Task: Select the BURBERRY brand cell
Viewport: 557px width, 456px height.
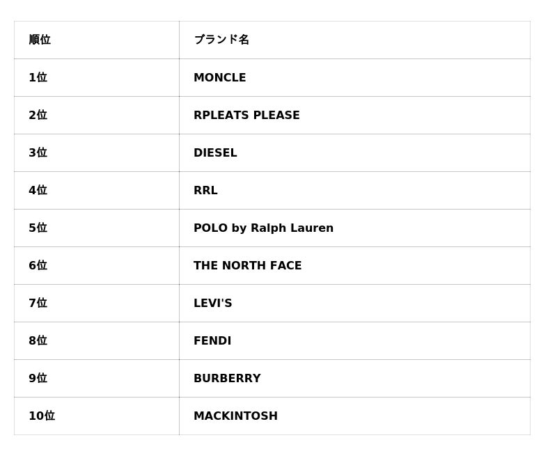Action: [x=227, y=379]
